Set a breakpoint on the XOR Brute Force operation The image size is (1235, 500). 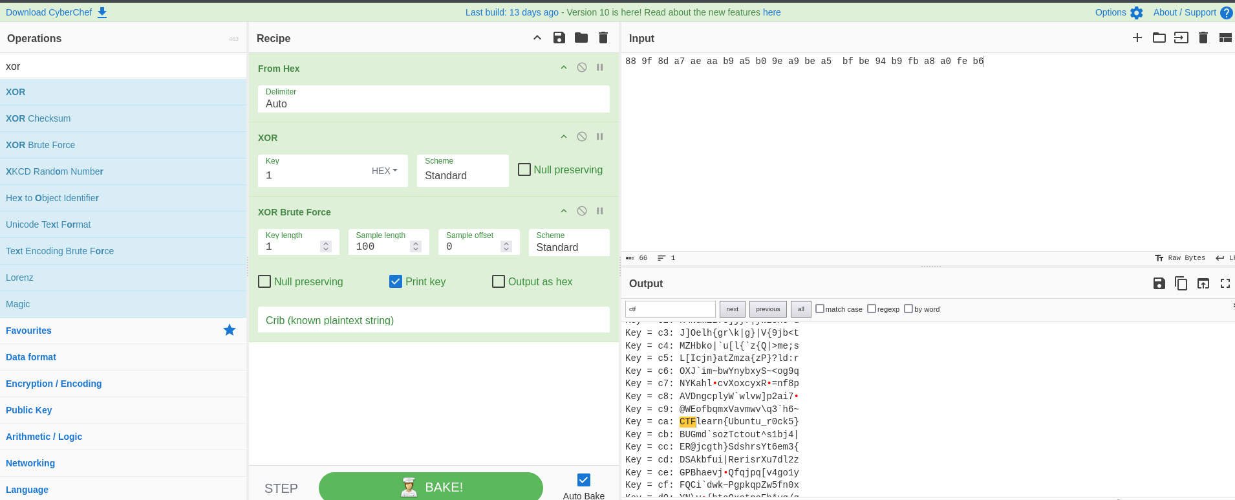point(600,211)
